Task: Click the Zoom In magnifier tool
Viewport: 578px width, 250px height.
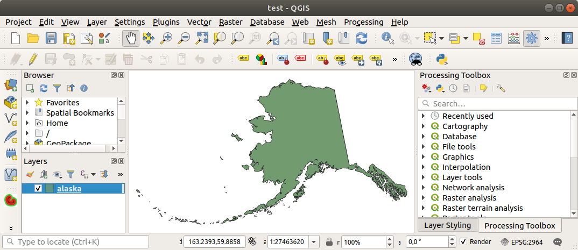Action: [166, 38]
